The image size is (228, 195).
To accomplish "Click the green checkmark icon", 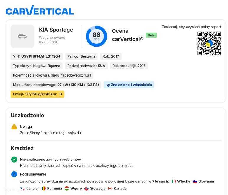I will point(14,160).
